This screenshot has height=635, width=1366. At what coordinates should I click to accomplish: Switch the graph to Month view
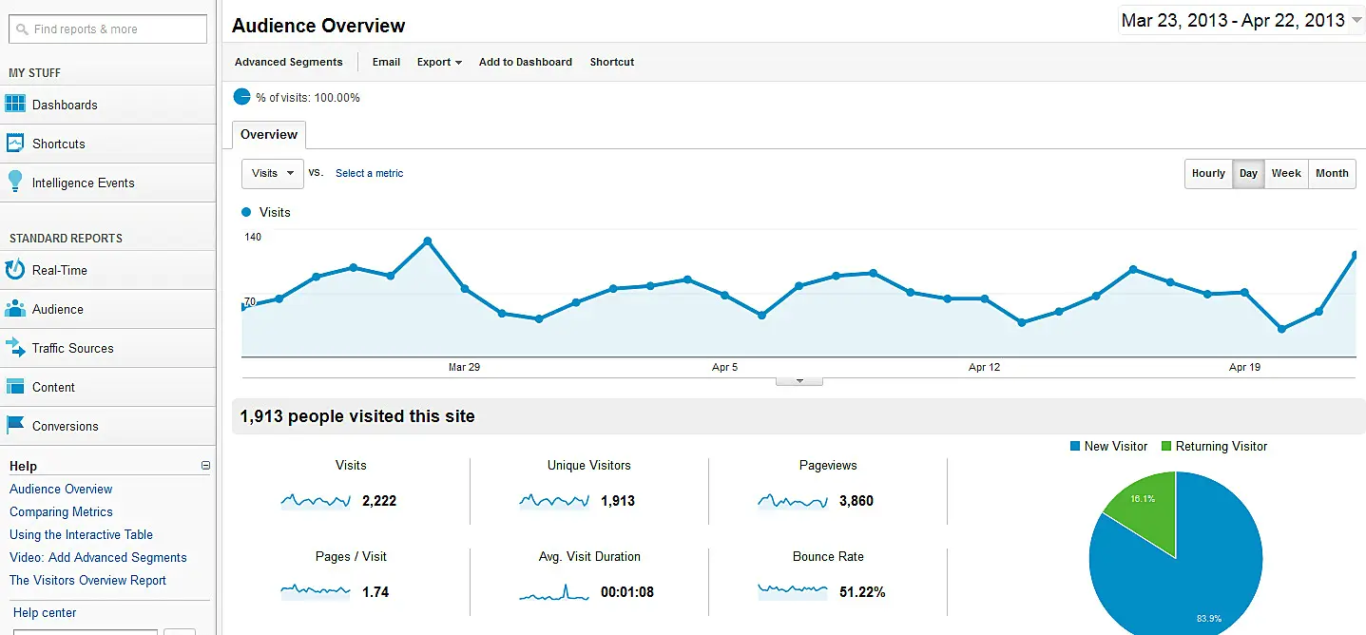tap(1332, 173)
